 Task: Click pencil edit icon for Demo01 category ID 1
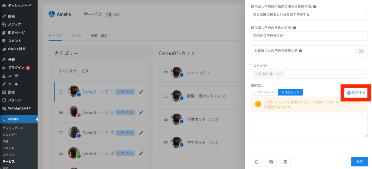[x=141, y=92]
